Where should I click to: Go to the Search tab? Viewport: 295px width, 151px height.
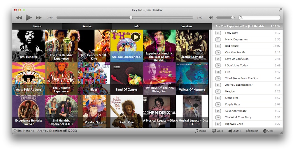(x=37, y=27)
